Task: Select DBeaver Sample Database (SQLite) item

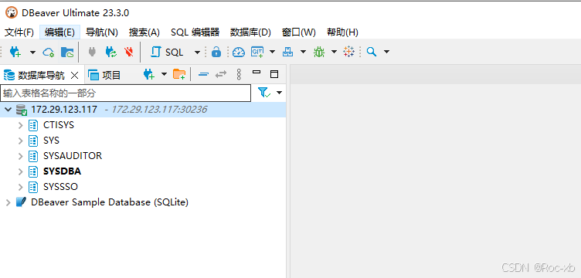Action: pyautogui.click(x=110, y=202)
